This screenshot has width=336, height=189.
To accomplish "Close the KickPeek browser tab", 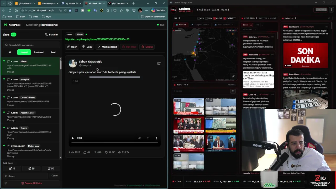I will pos(104,3).
